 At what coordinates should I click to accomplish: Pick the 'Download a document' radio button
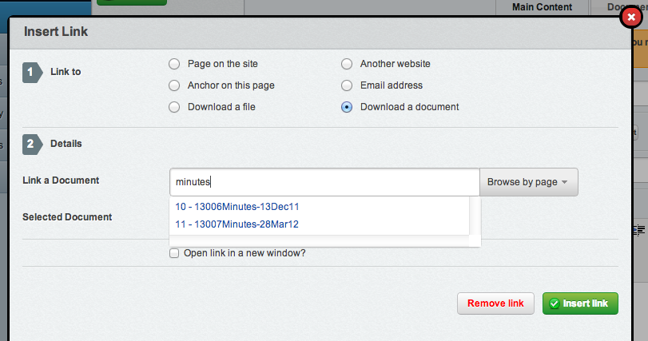tap(347, 107)
